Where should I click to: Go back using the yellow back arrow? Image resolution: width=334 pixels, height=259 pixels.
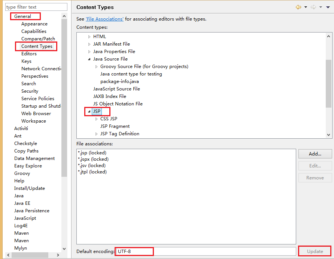(x=298, y=7)
